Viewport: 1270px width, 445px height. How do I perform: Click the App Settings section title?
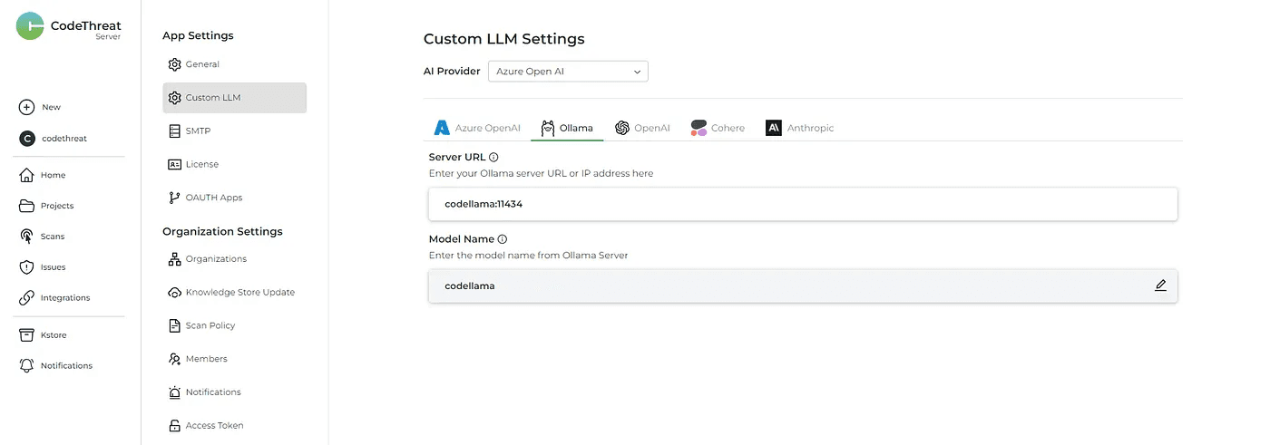[198, 35]
